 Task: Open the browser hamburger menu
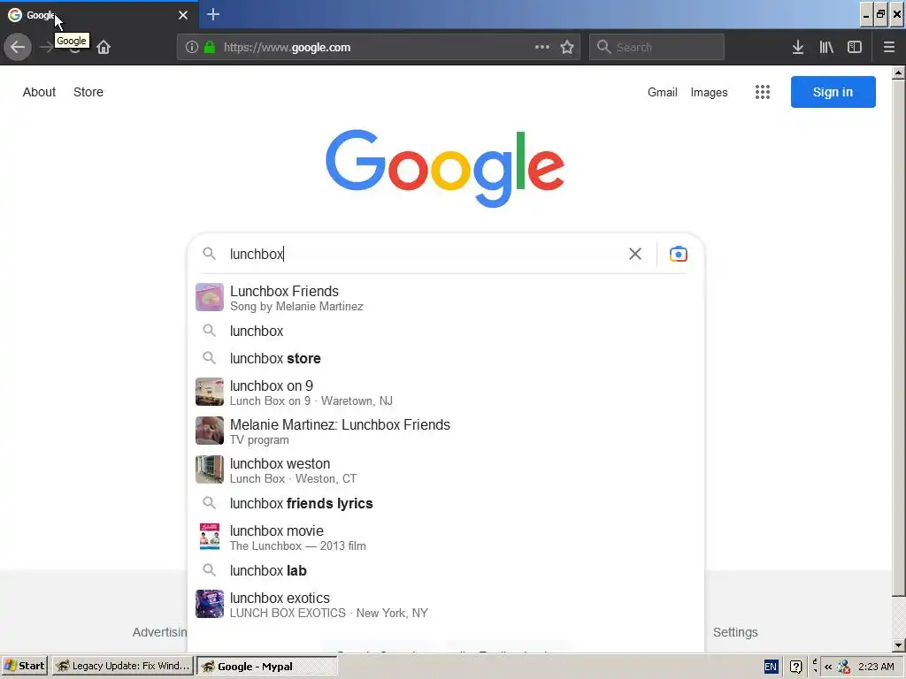click(889, 48)
